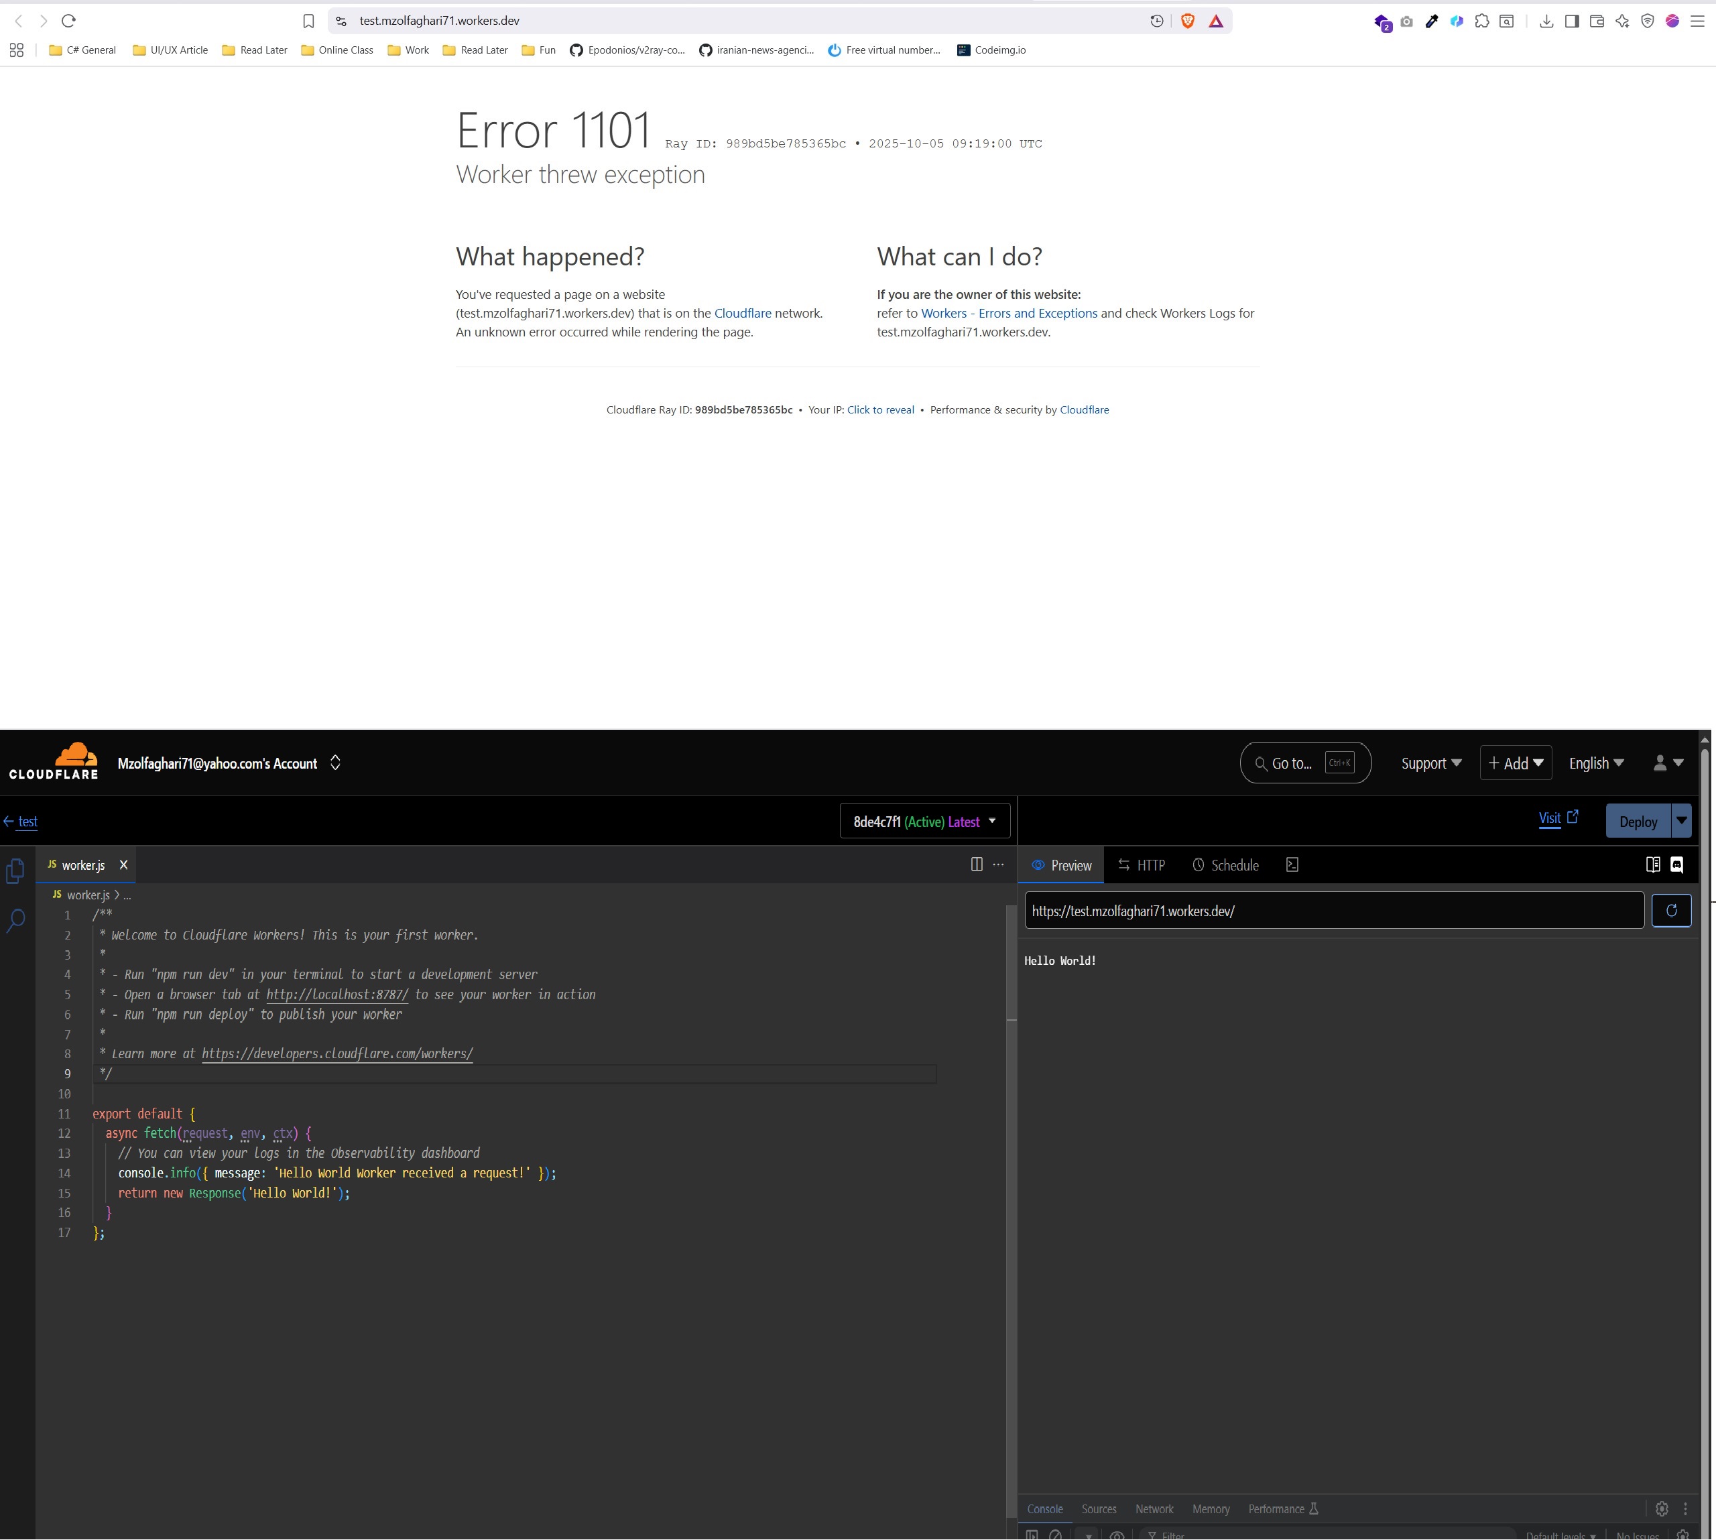This screenshot has width=1716, height=1540.
Task: Open the documentation book icon
Action: pyautogui.click(x=1652, y=864)
